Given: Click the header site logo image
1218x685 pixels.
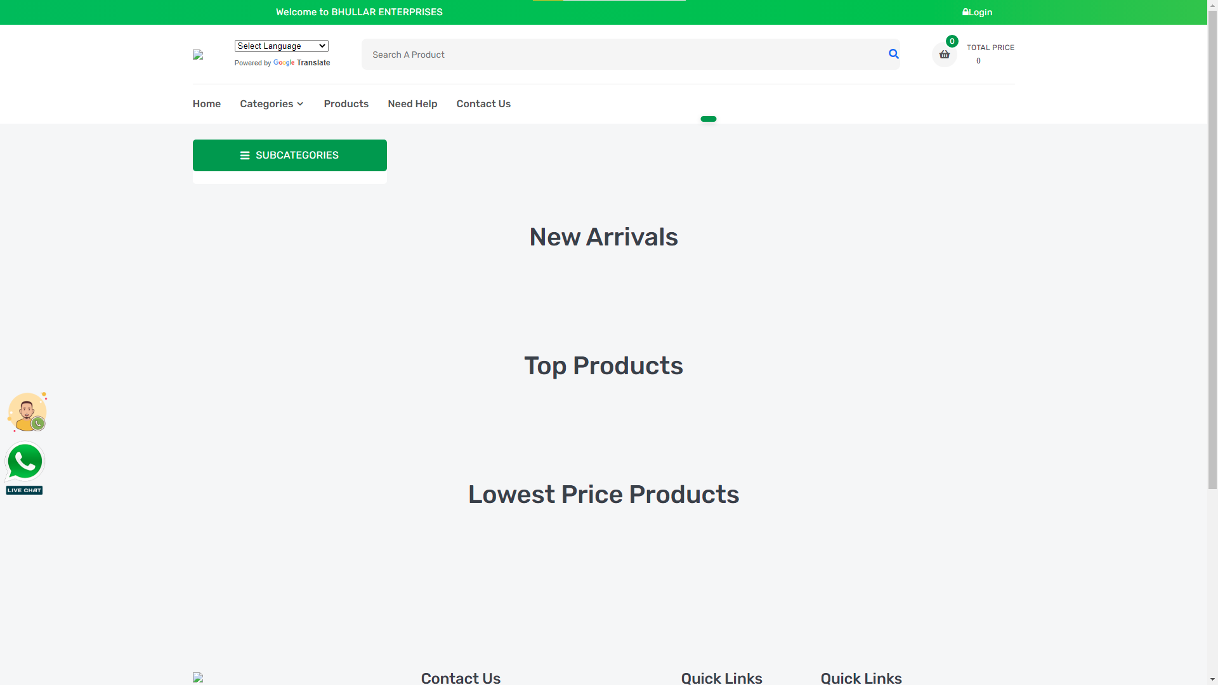Looking at the screenshot, I should point(198,55).
